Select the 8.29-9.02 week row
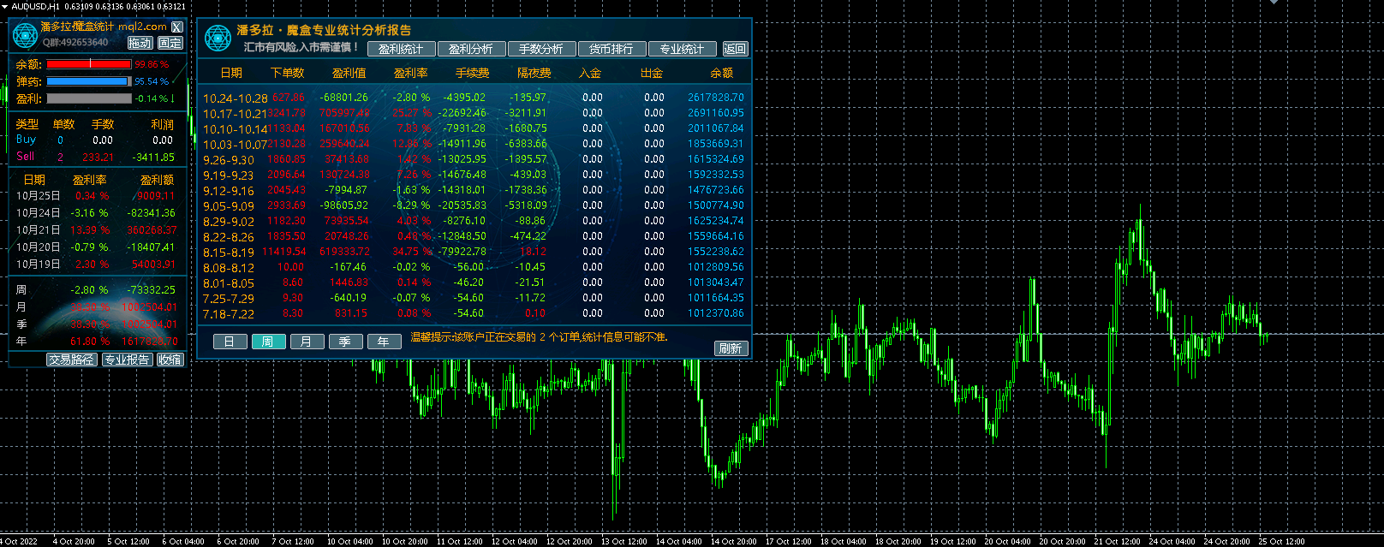 coord(474,221)
